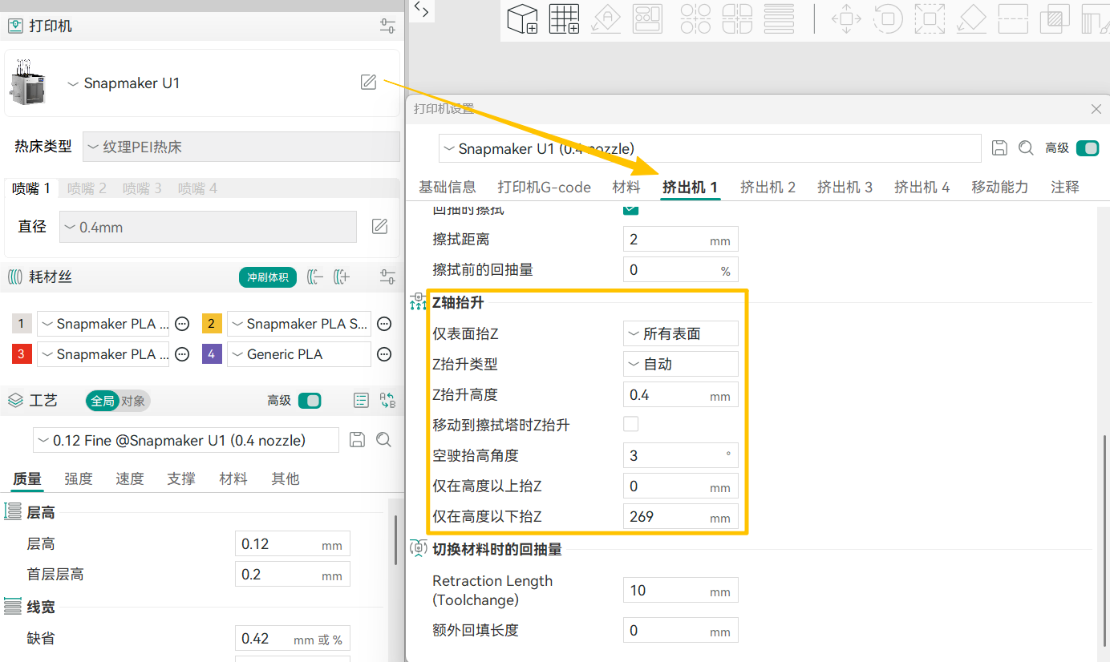Click the add cube primitive icon
The width and height of the screenshot is (1110, 662).
coord(523,18)
